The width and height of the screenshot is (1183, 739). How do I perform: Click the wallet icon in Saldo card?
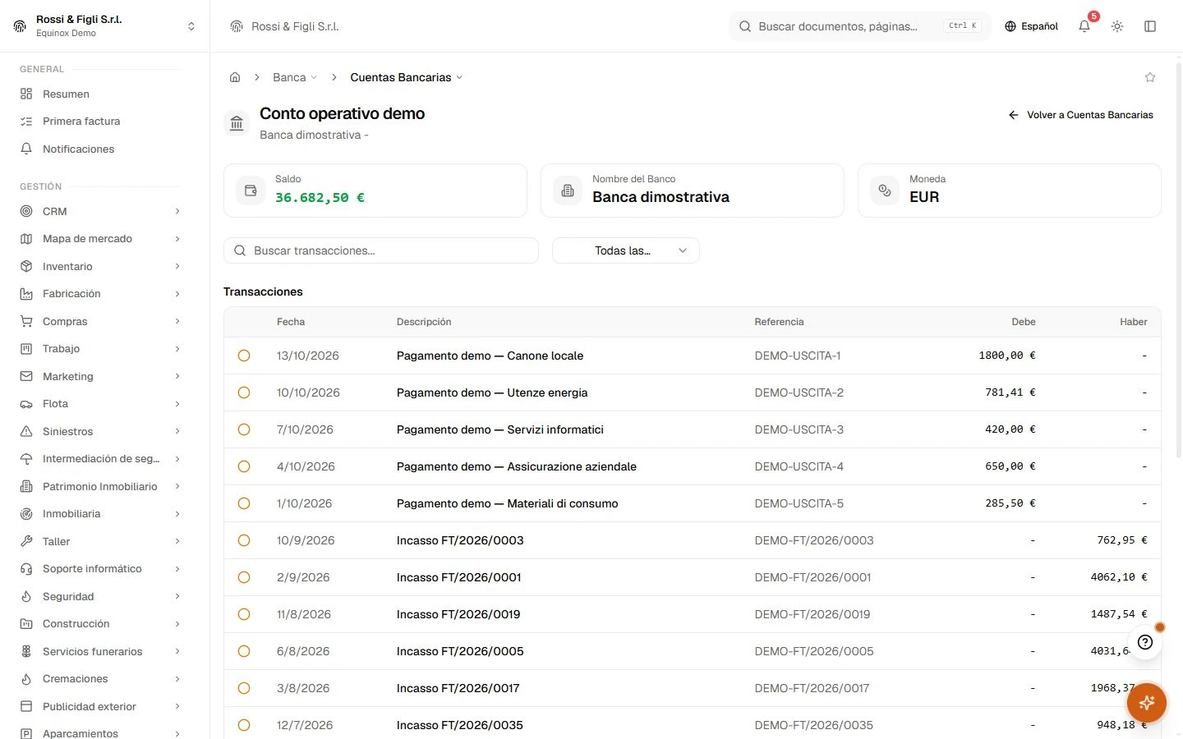(251, 190)
